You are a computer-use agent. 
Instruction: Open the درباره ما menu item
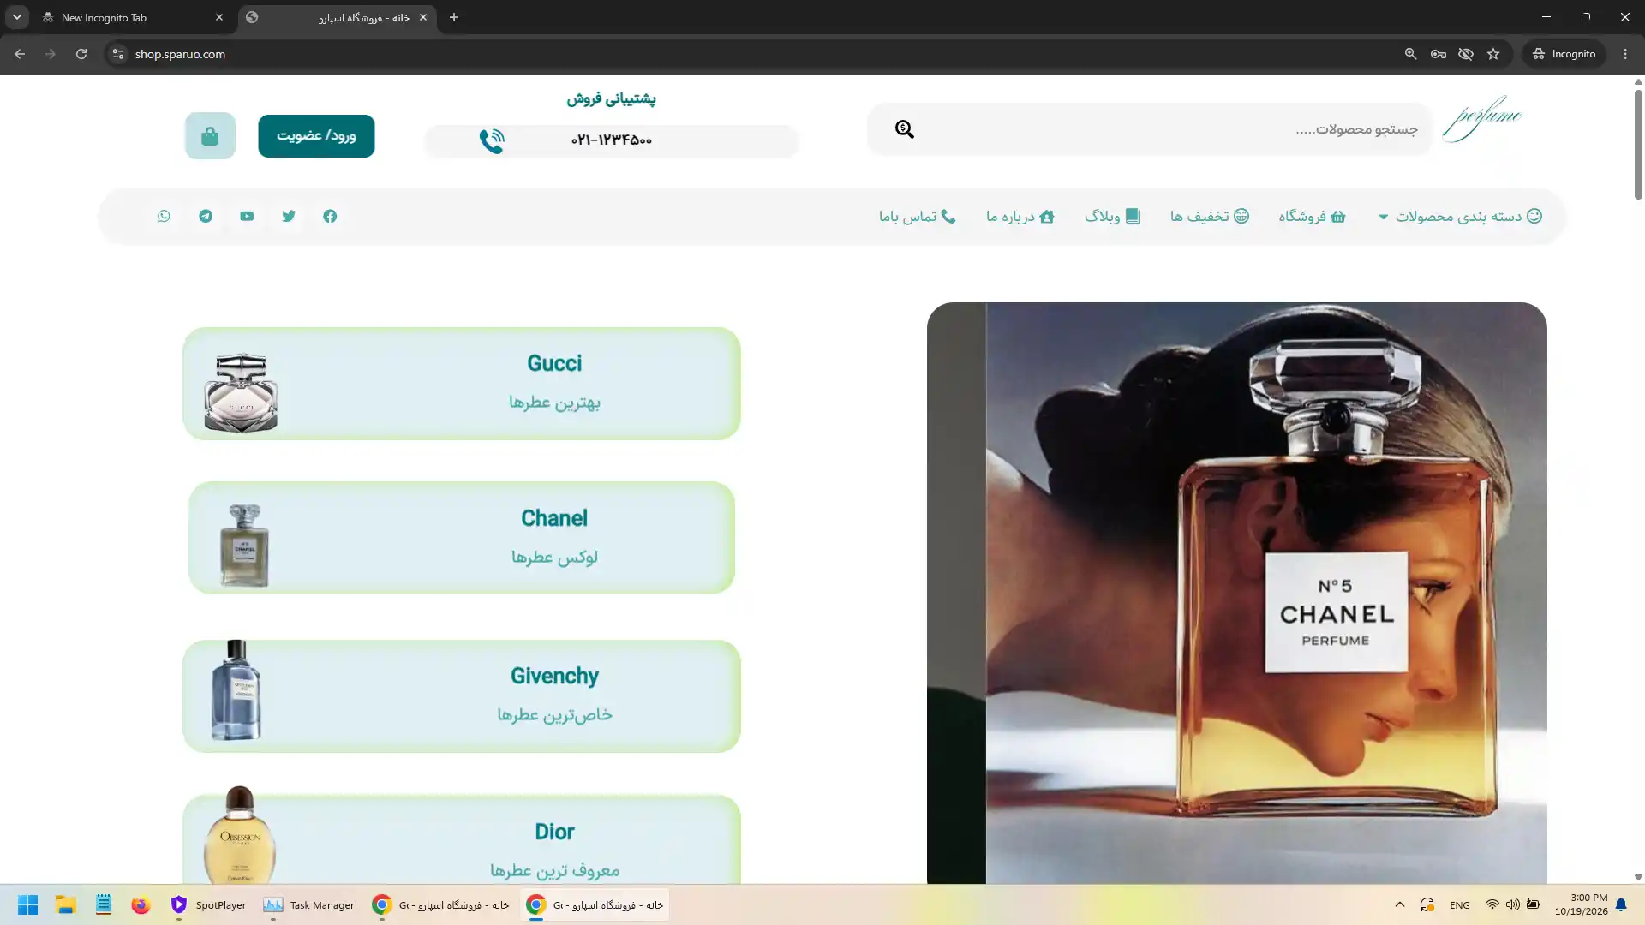click(1020, 217)
